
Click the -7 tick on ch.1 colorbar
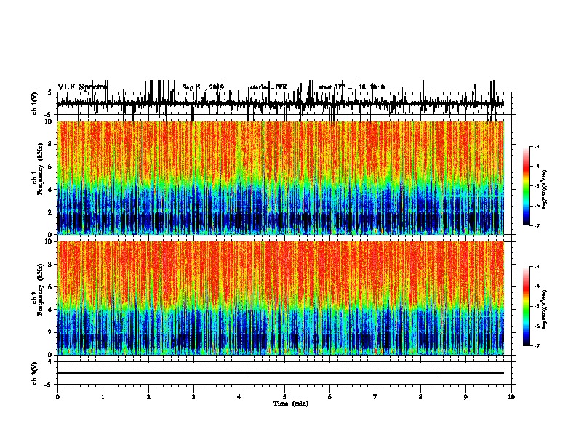click(x=536, y=225)
